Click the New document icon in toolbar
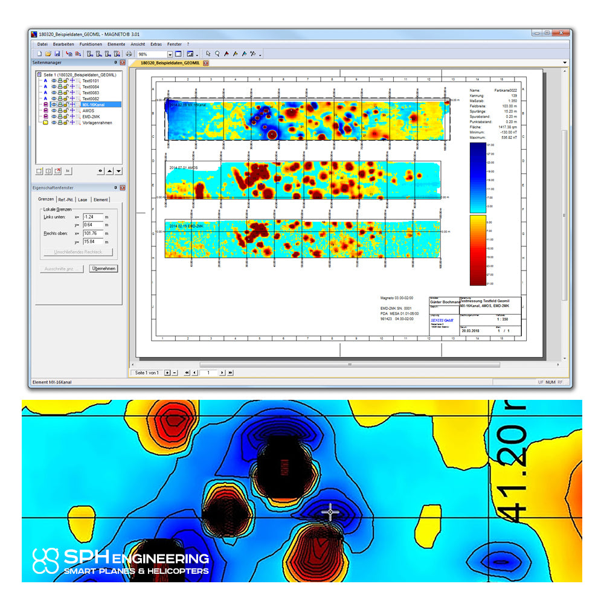Viewport: 604px width, 604px height. 39,54
